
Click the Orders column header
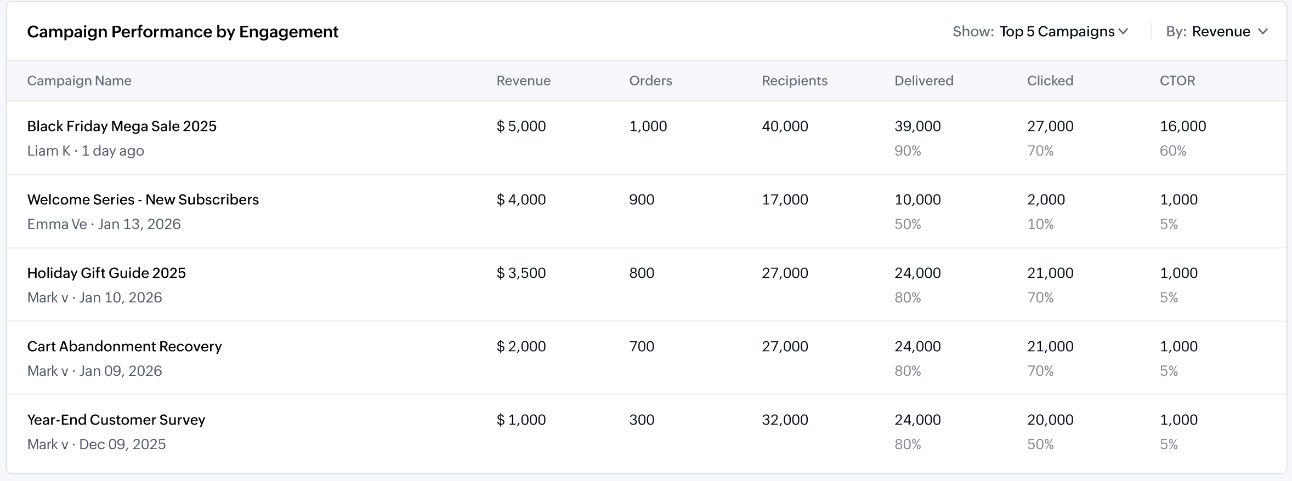click(650, 81)
